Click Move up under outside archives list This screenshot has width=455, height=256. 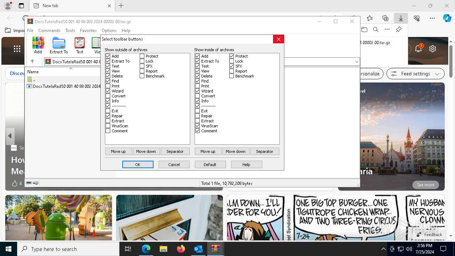pyautogui.click(x=118, y=151)
